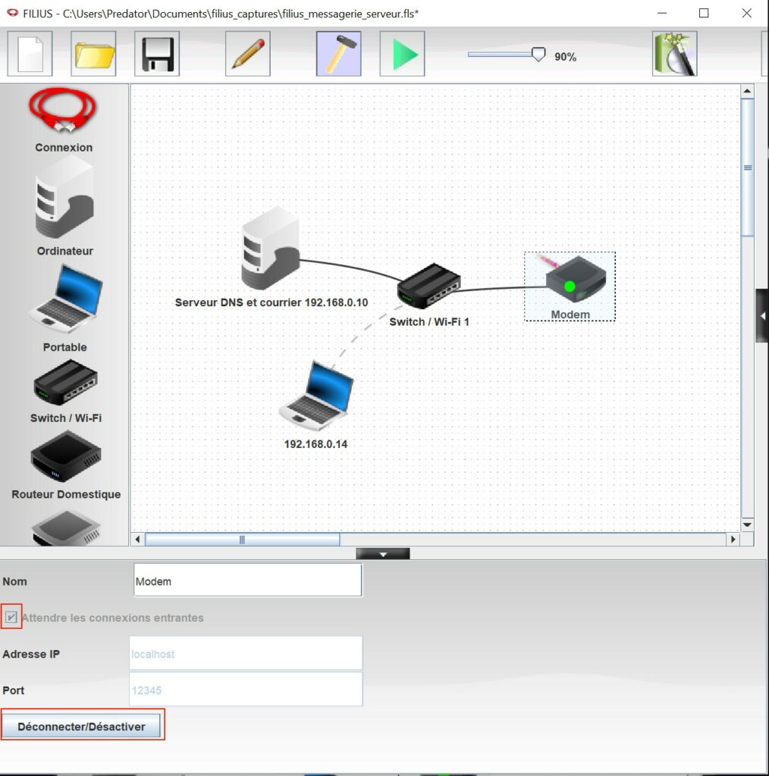
Task: Close the FILIUS window
Action: coord(747,14)
